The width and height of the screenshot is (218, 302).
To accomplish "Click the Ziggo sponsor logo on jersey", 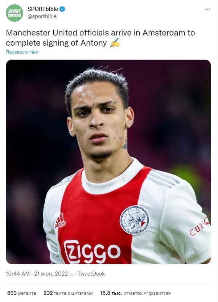I will click(x=92, y=251).
